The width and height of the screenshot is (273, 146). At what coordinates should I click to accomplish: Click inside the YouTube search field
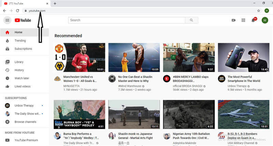click(x=127, y=20)
